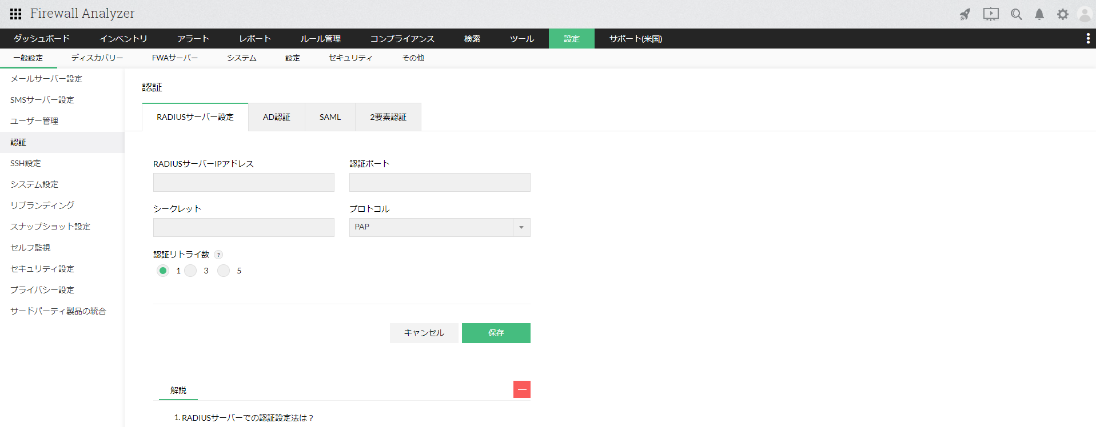Collapse the 解説 section with red minus
This screenshot has height=427, width=1096.
click(x=521, y=389)
